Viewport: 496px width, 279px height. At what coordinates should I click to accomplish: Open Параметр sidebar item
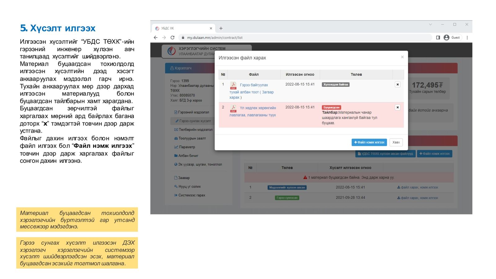click(185, 147)
